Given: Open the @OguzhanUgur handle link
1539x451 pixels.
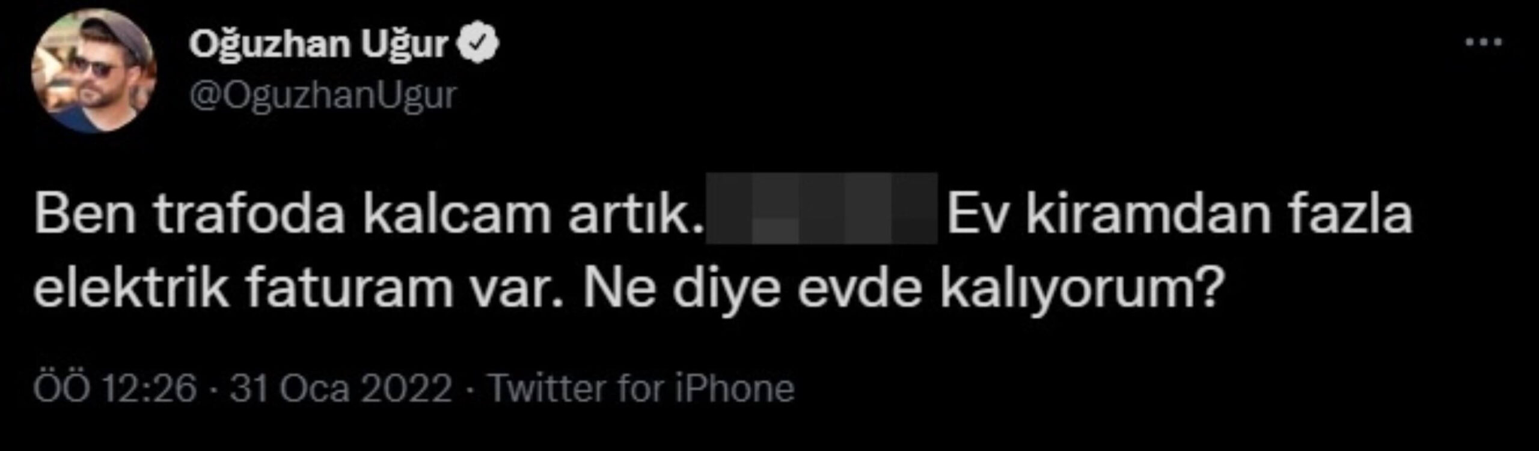Looking at the screenshot, I should pos(323,95).
